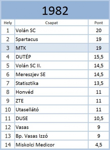Select the Utasellátó team cell
The width and height of the screenshot is (110, 150).
(52, 109)
